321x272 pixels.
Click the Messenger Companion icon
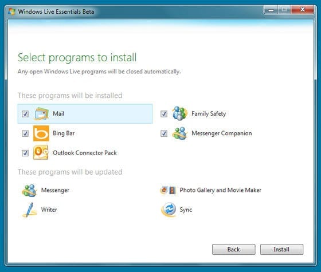pos(180,133)
